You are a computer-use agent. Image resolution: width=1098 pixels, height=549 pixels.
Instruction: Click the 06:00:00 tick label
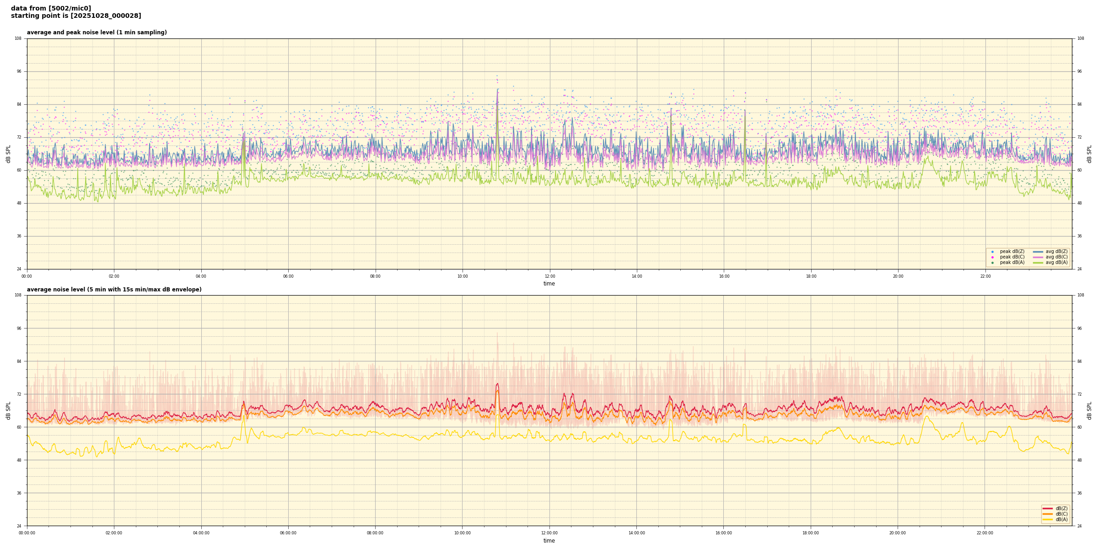click(288, 533)
